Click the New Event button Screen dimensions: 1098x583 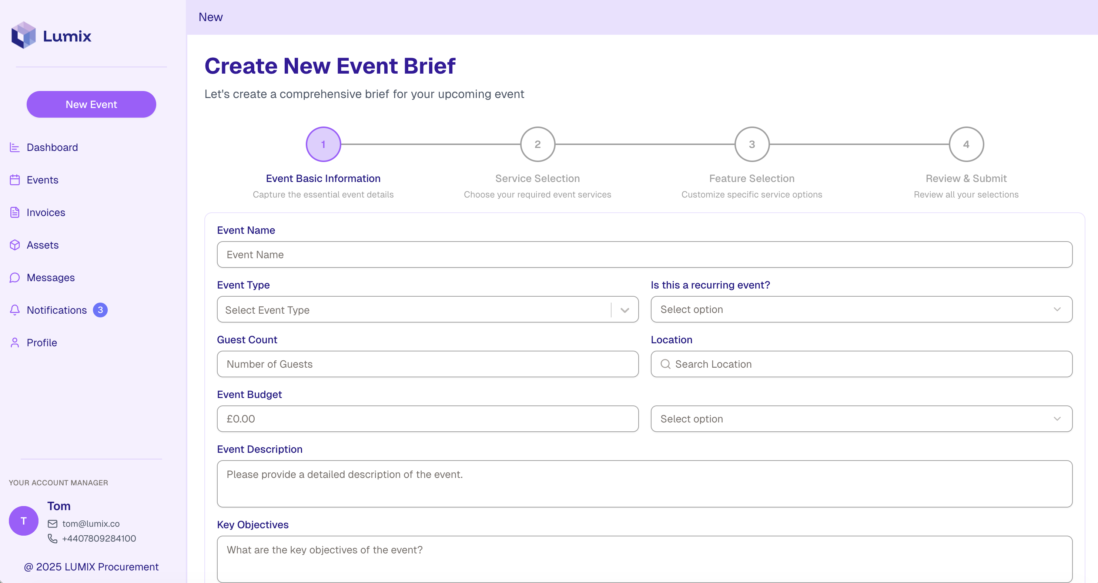tap(91, 104)
